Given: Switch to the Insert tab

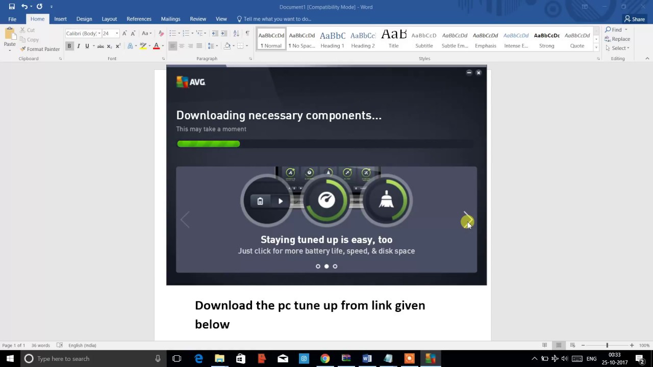Looking at the screenshot, I should [60, 19].
